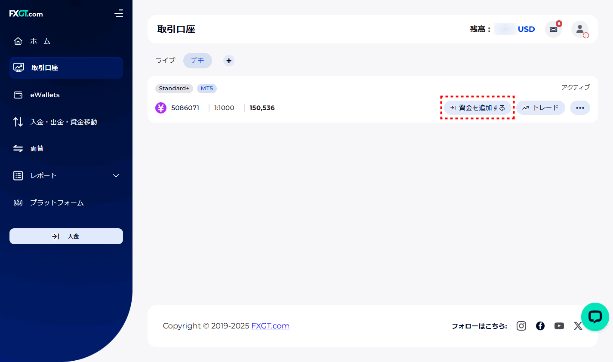Expand the レポート chevron
613x362 pixels.
(116, 175)
